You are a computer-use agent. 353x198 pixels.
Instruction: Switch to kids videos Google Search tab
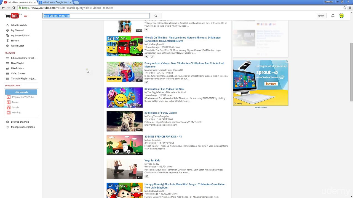click(x=55, y=2)
